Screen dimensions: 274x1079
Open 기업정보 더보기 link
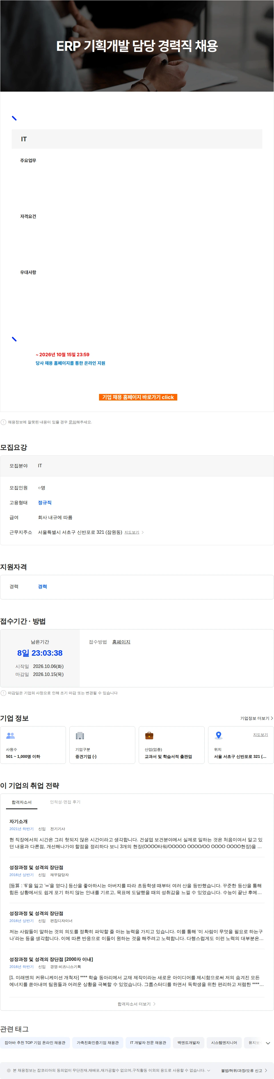coord(256,718)
